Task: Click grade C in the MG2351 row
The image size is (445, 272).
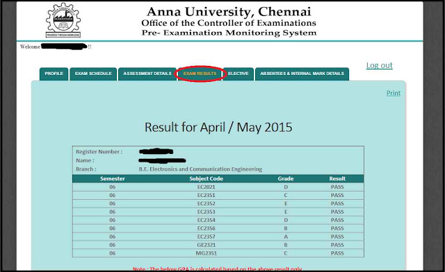Action: pos(286,253)
